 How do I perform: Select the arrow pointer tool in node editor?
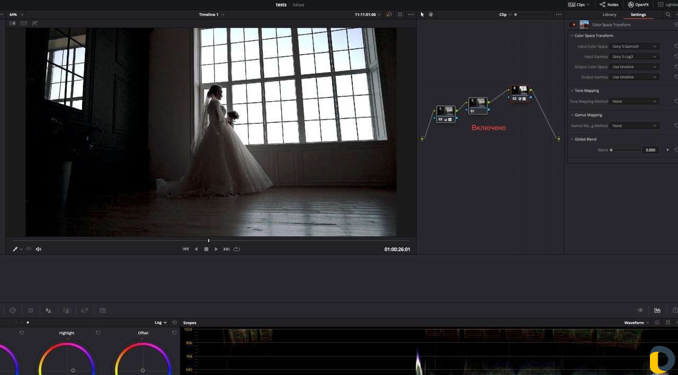422,14
